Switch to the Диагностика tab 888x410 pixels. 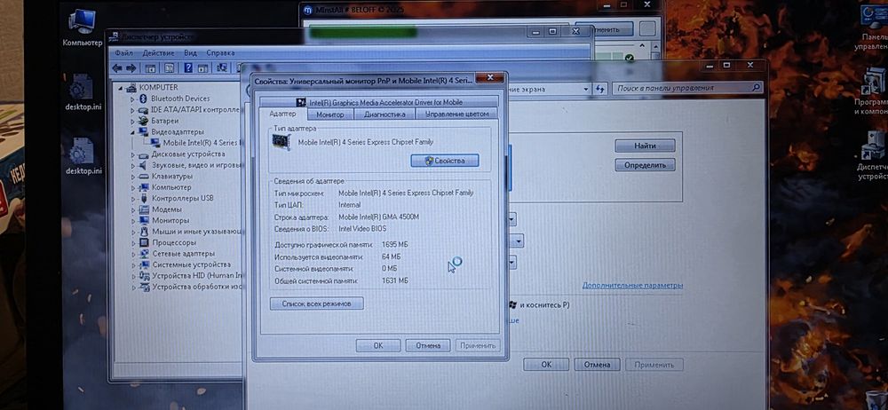(x=385, y=114)
